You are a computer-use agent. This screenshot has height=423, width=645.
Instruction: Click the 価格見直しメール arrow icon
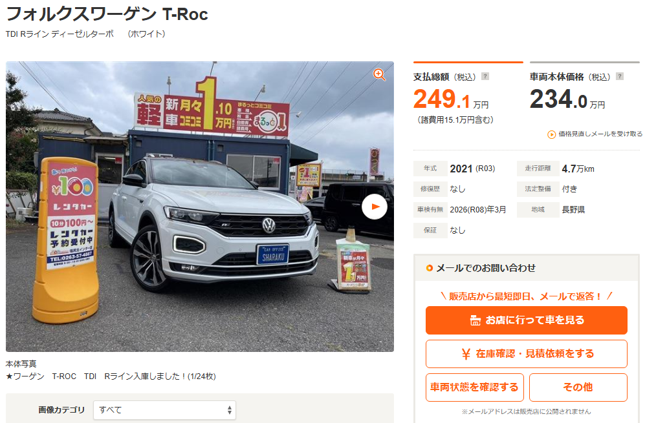click(552, 134)
